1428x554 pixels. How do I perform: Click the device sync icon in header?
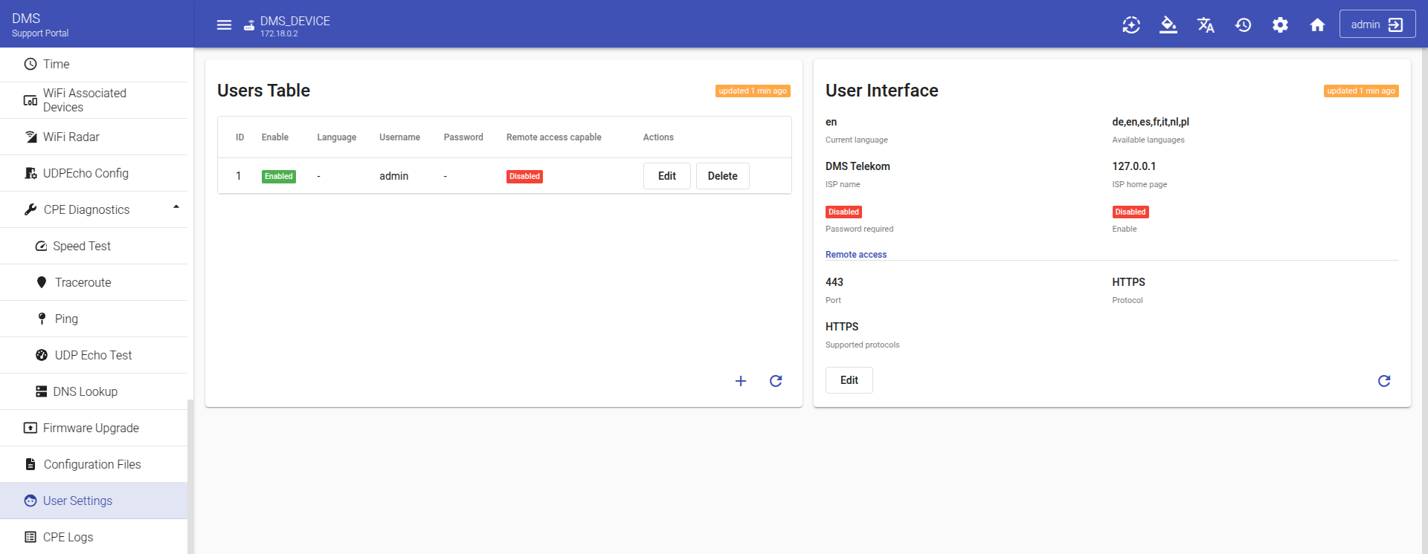(x=1131, y=25)
